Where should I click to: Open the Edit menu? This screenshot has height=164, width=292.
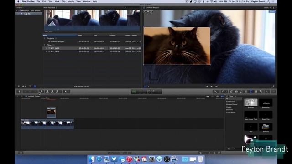(x=44, y=1)
